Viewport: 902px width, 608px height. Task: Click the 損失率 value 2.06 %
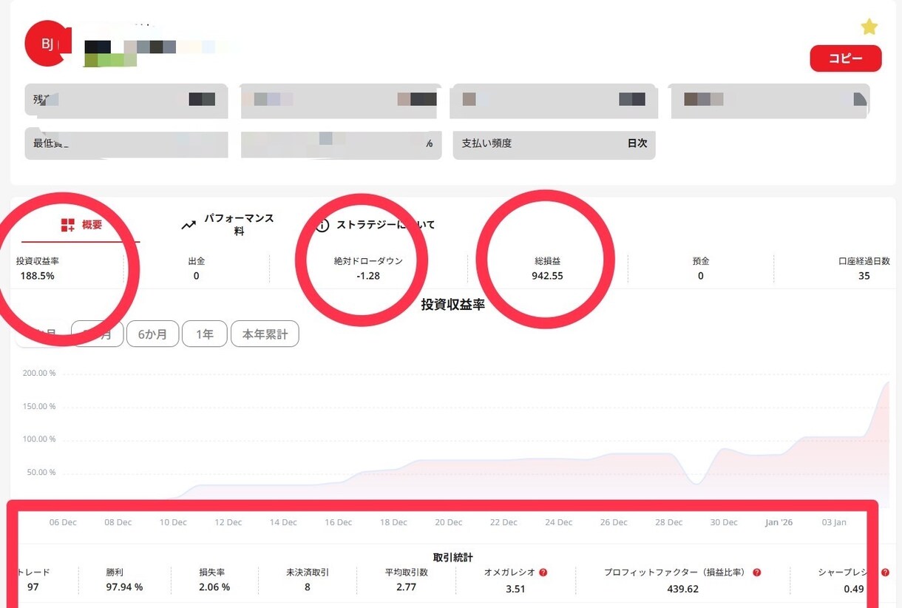click(214, 587)
